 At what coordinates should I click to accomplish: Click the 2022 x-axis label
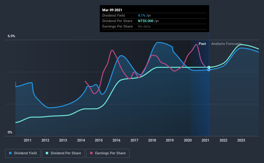pyautogui.click(x=223, y=140)
